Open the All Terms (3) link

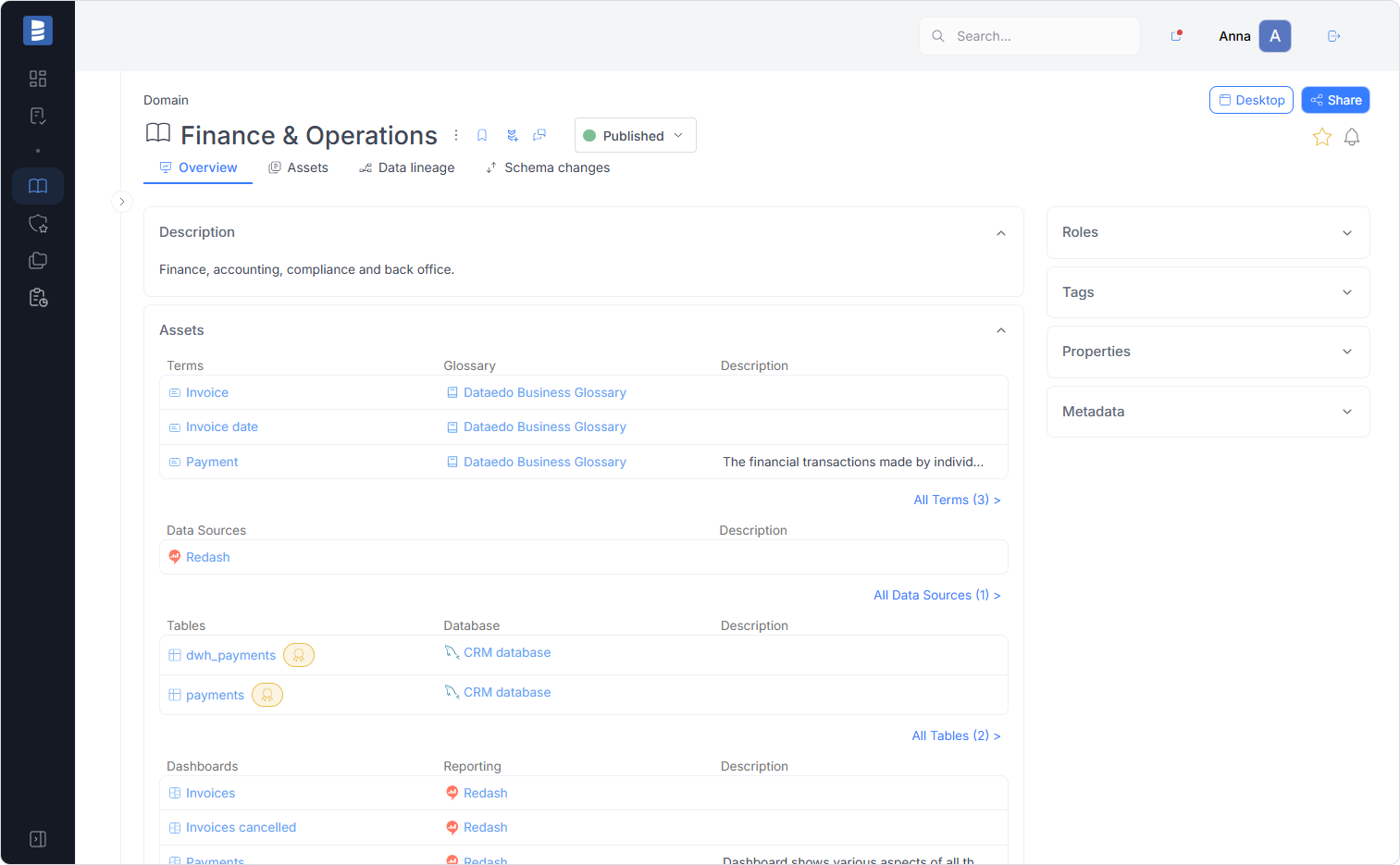(957, 500)
